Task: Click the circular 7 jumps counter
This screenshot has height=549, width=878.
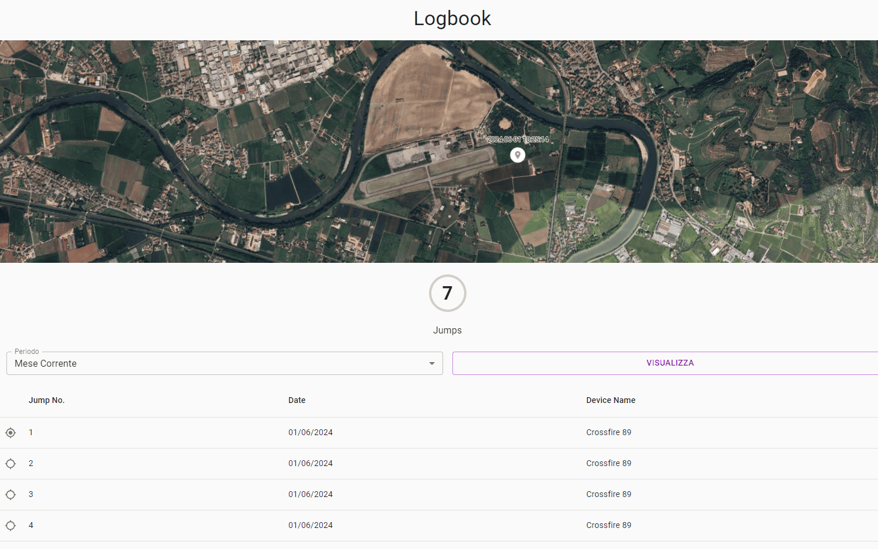Action: (x=447, y=293)
